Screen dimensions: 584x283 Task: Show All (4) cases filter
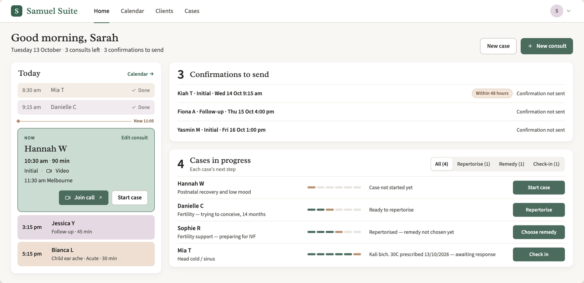tap(441, 164)
